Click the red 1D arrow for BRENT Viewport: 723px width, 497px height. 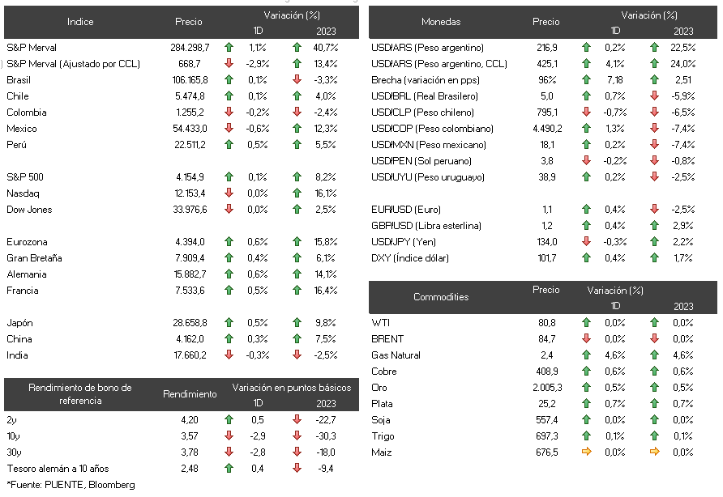[587, 338]
